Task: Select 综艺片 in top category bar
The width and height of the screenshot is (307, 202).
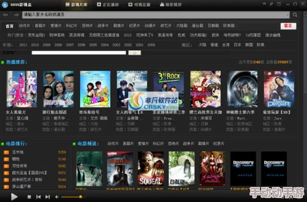Action: click(166, 26)
